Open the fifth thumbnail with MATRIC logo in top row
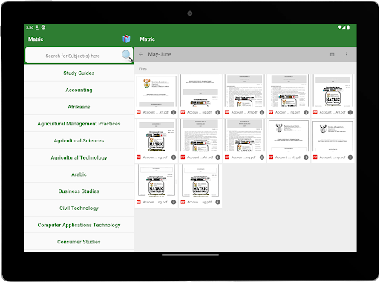 click(332, 91)
